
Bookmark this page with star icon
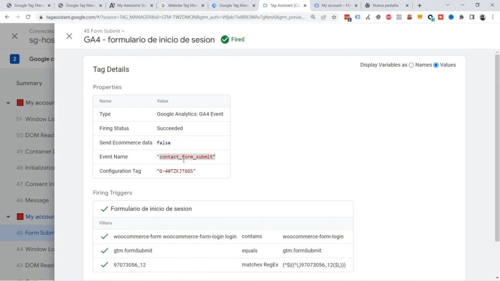[x=334, y=17]
